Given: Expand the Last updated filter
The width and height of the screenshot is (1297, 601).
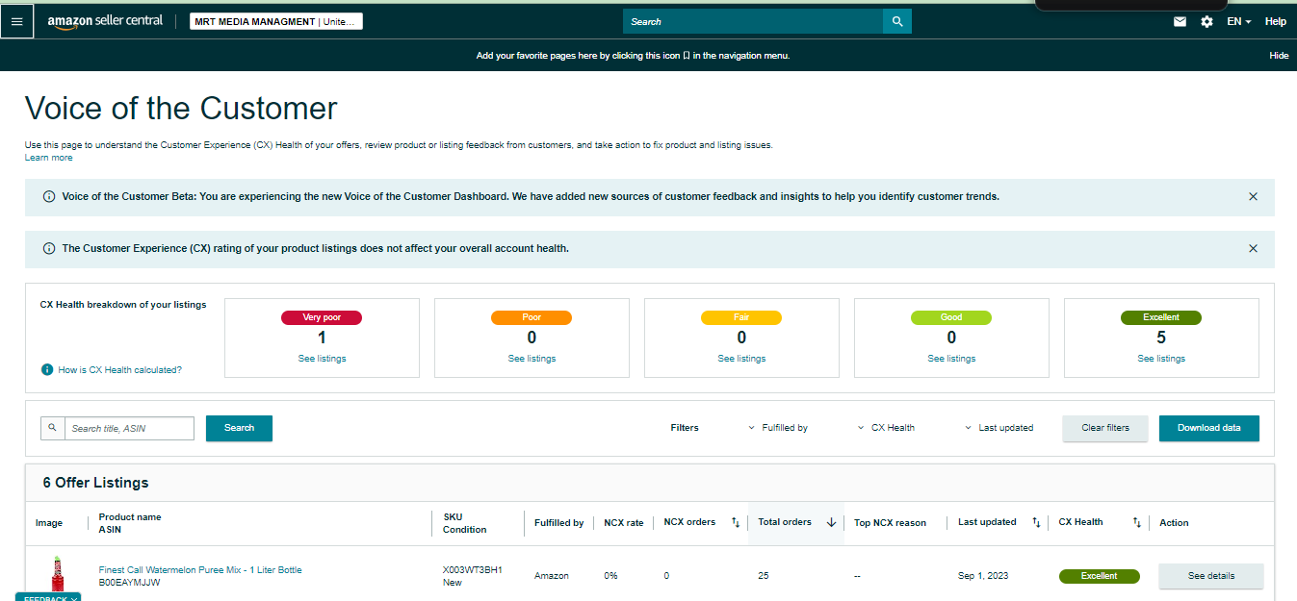Looking at the screenshot, I should coord(999,428).
